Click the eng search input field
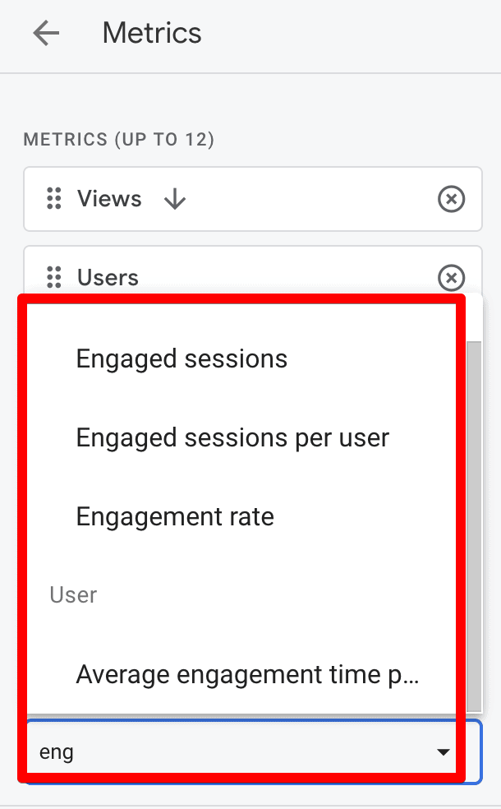The width and height of the screenshot is (501, 809). 164,751
